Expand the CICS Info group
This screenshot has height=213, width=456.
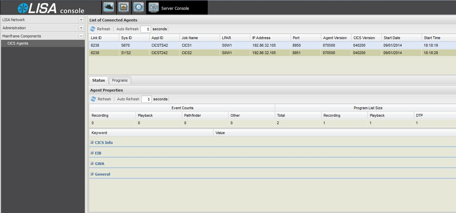tap(92, 143)
